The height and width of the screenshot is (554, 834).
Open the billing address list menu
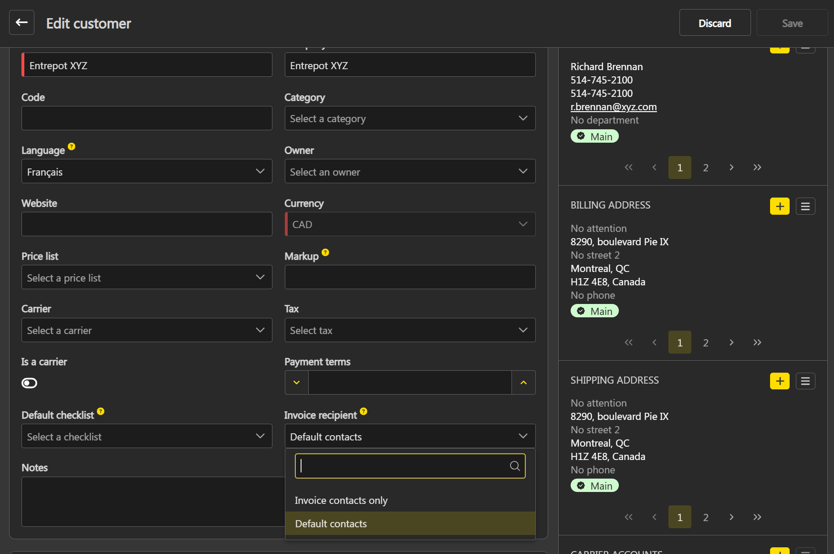click(x=805, y=206)
